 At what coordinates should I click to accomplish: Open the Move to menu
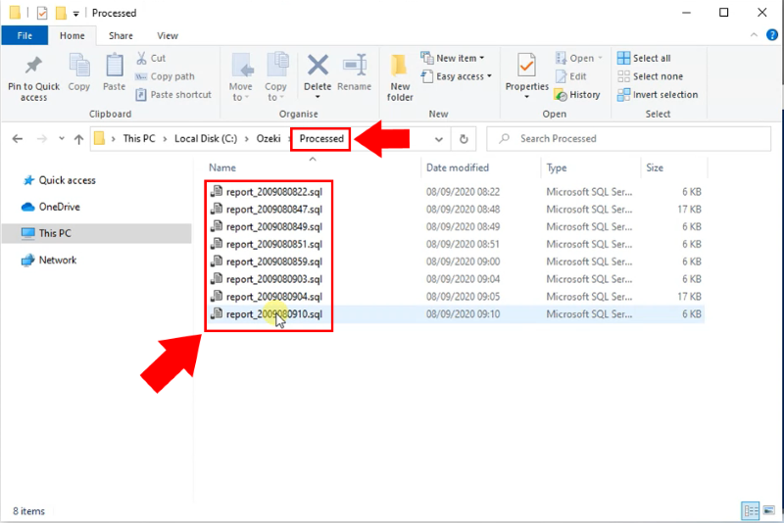point(241,77)
